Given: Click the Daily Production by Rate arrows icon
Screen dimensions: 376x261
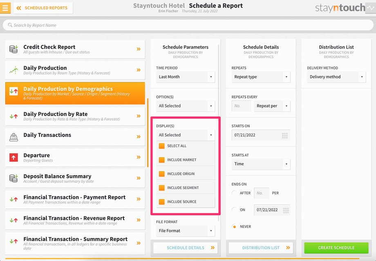Looking at the screenshot, I should coord(13,116).
